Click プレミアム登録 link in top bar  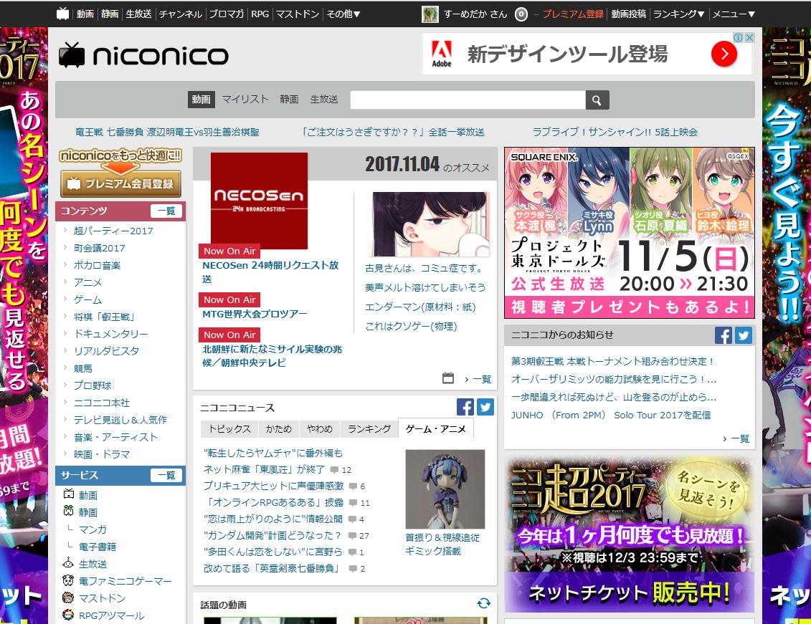573,14
